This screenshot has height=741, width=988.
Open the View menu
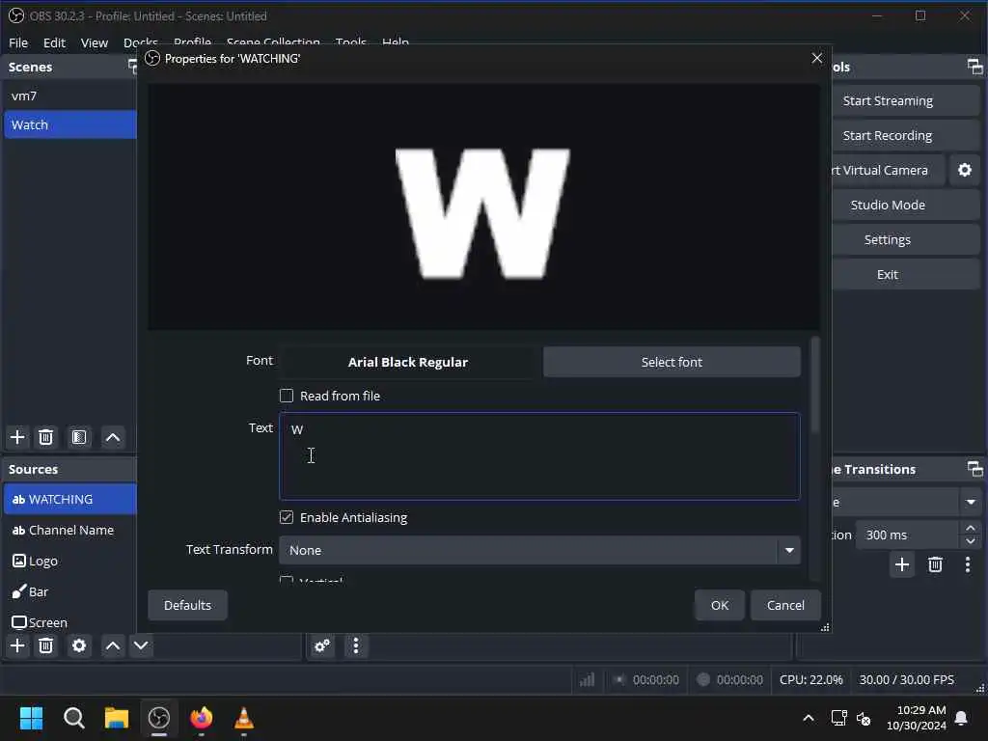pos(95,42)
